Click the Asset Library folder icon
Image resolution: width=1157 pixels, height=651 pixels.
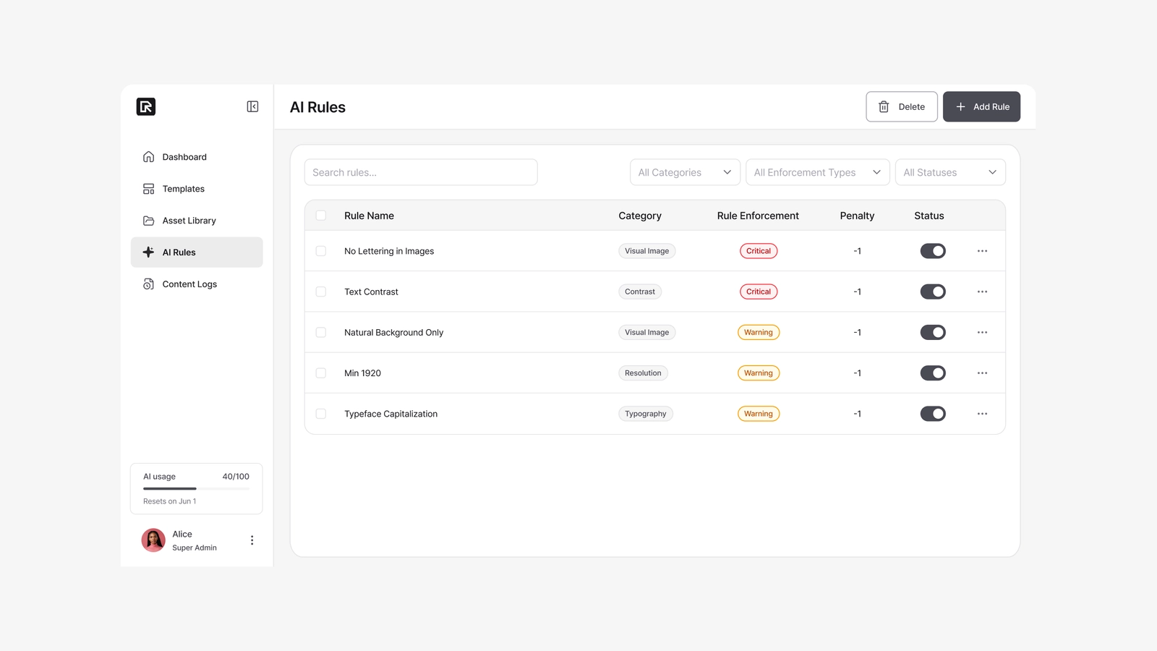tap(148, 221)
